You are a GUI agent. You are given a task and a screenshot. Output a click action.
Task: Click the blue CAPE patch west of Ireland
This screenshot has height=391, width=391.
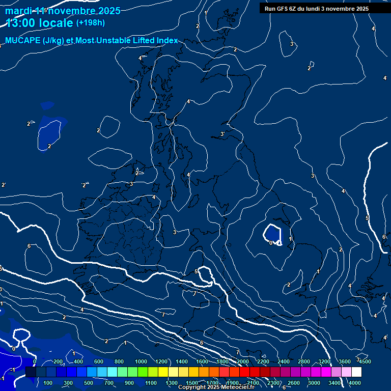pyautogui.click(x=49, y=135)
